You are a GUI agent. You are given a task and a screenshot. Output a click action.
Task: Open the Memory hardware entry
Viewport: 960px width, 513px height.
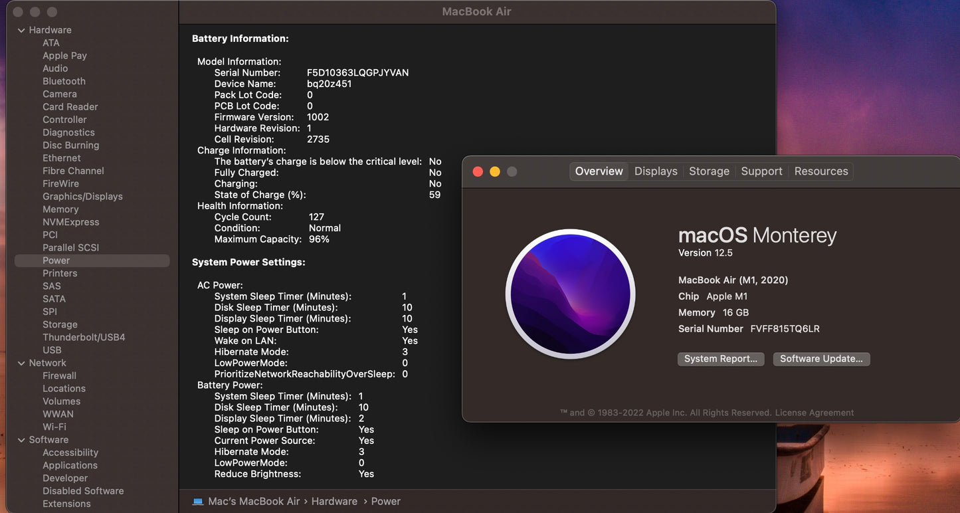60,209
